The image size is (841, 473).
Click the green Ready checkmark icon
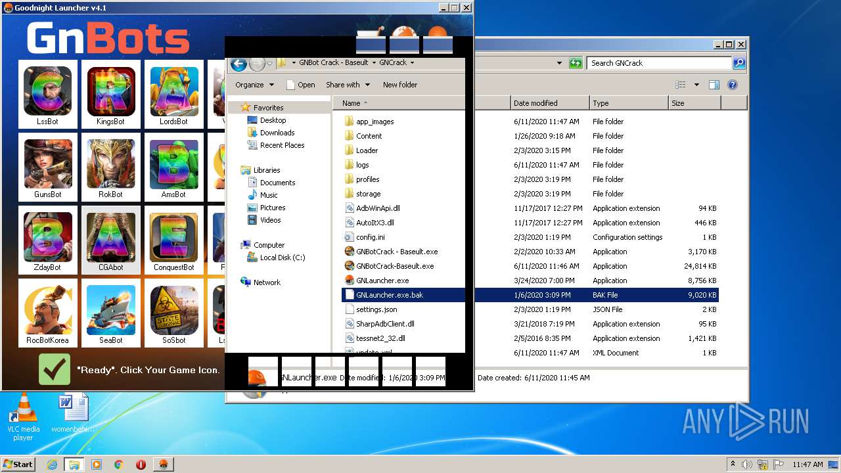pyautogui.click(x=55, y=369)
